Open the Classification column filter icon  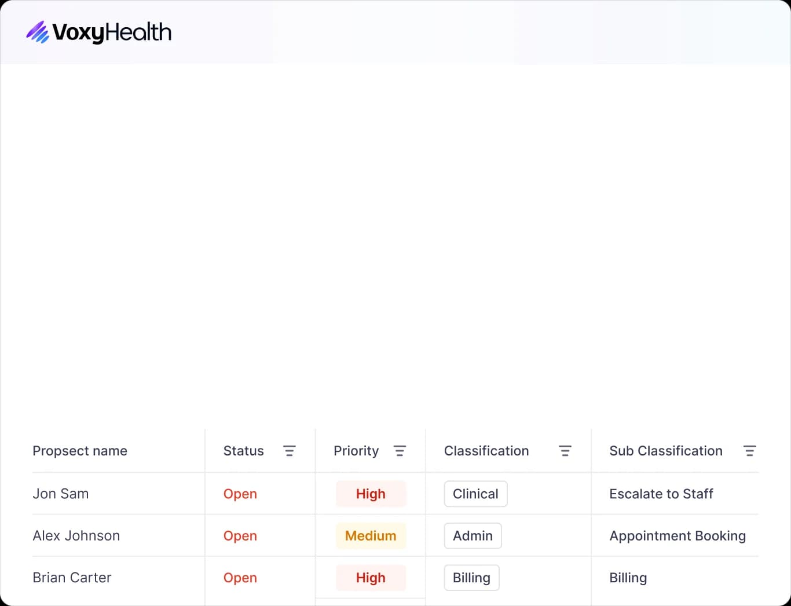(565, 451)
